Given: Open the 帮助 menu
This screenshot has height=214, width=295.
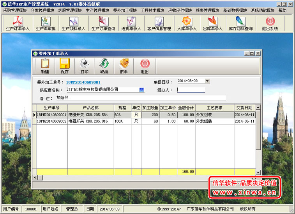Looking at the screenshot, I should [x=283, y=10].
